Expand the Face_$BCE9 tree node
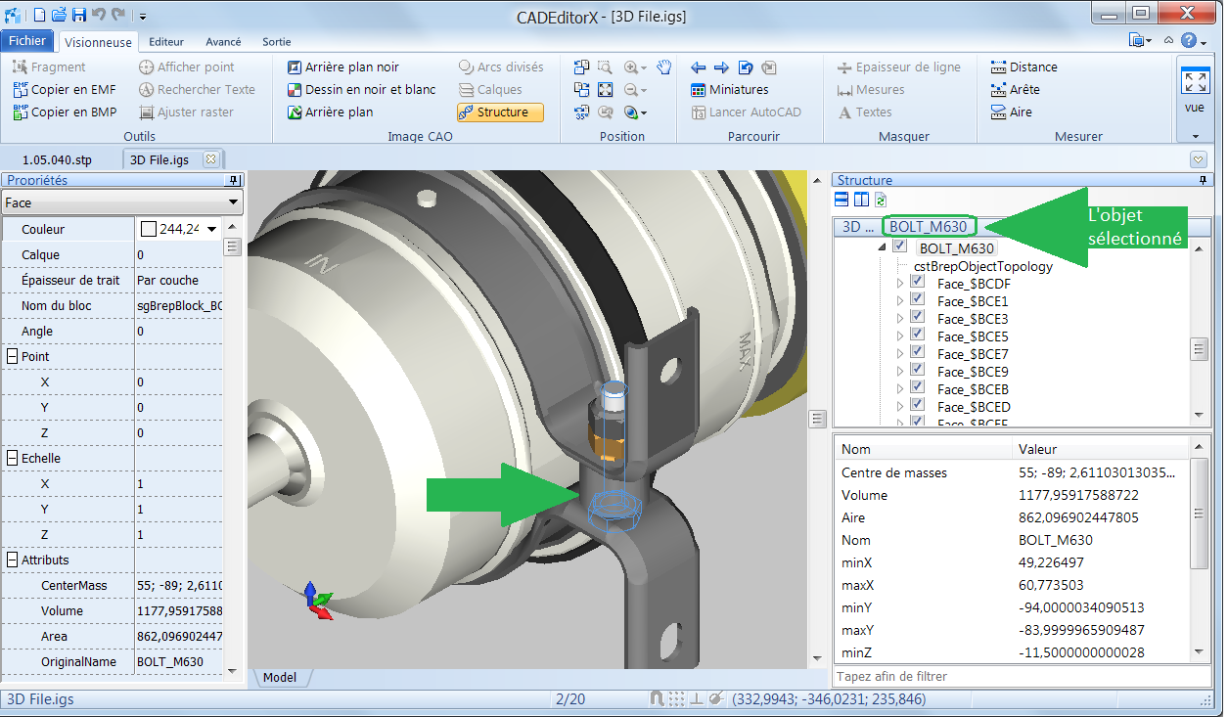The width and height of the screenshot is (1228, 717). pos(900,372)
